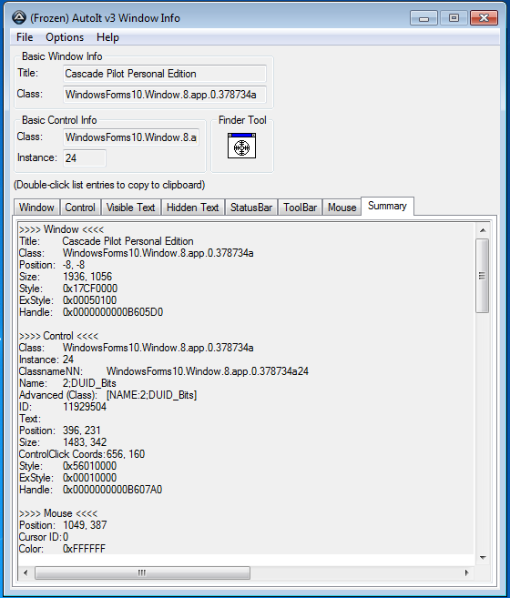The image size is (510, 598).
Task: Click the vertical scrollbar down arrow
Action: pyautogui.click(x=483, y=558)
